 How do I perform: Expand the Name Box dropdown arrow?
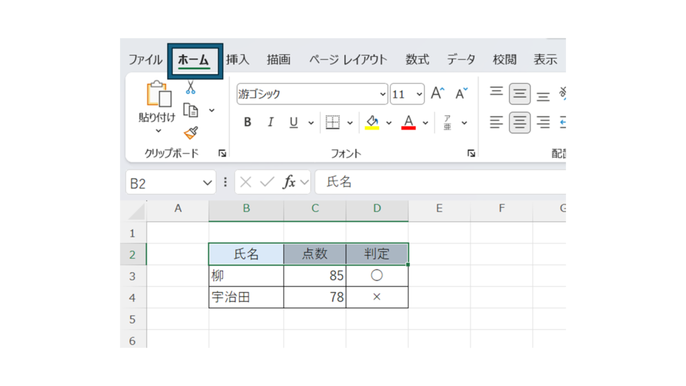coord(207,183)
